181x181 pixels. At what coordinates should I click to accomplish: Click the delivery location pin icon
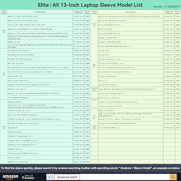point(23,178)
